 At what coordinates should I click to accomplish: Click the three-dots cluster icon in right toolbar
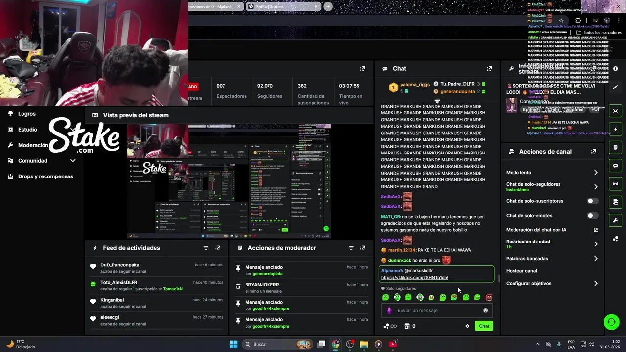click(616, 239)
